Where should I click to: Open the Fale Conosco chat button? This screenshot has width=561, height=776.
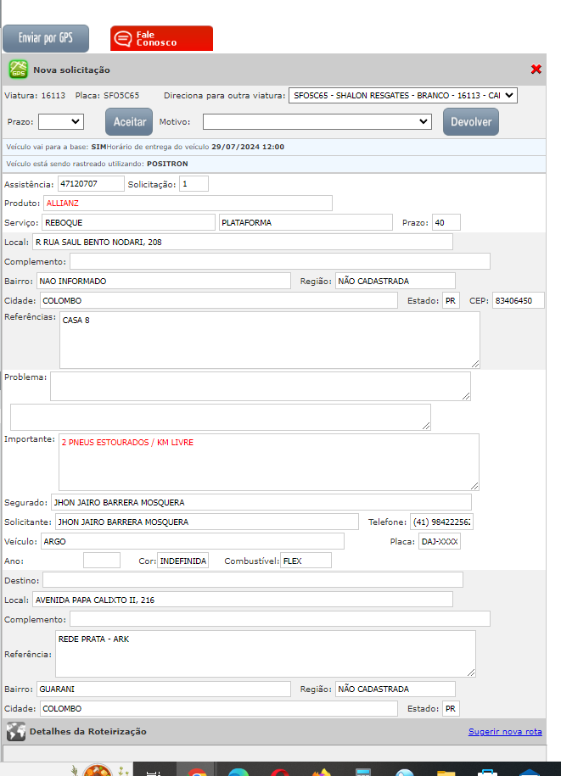pyautogui.click(x=161, y=38)
